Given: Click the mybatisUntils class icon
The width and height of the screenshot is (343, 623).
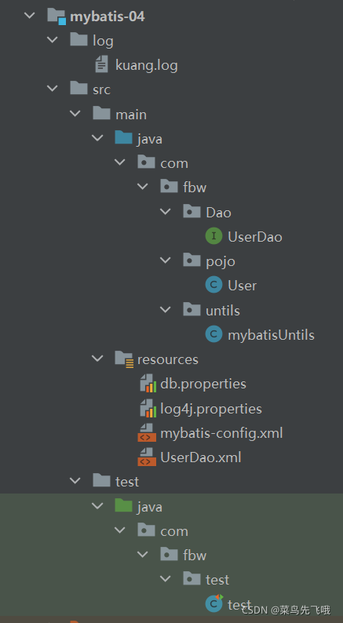Looking at the screenshot, I should (213, 334).
